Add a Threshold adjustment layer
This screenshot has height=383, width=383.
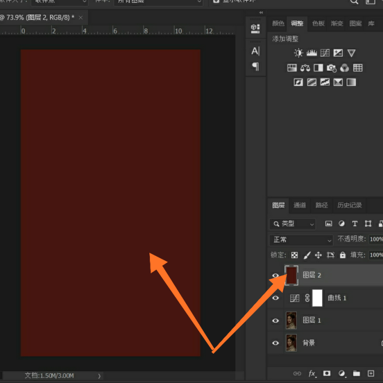(325, 83)
